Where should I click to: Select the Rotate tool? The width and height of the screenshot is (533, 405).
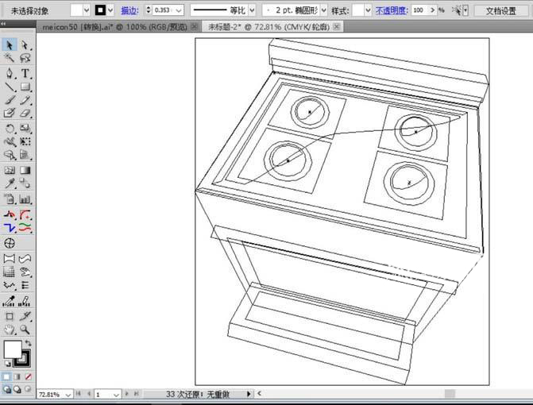tap(10, 129)
